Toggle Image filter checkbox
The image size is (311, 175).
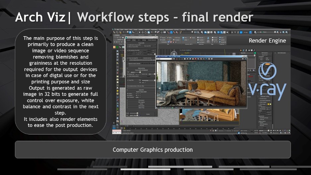[x=128, y=80]
